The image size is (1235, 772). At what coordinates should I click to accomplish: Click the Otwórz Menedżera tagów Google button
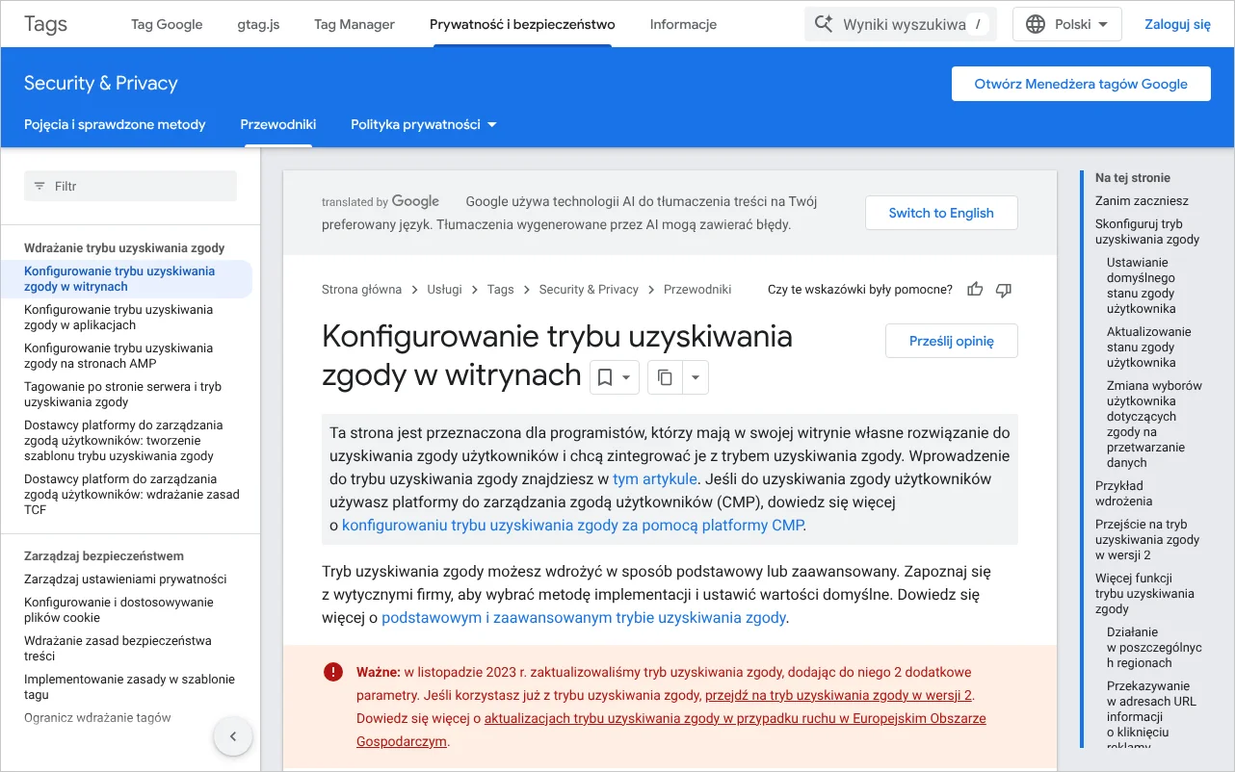pos(1081,84)
